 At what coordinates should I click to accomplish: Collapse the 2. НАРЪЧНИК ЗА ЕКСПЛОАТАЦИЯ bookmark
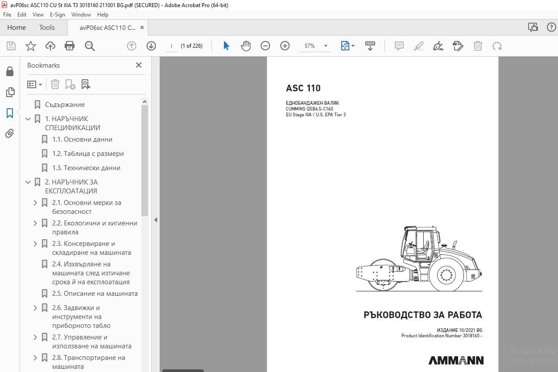coord(28,182)
